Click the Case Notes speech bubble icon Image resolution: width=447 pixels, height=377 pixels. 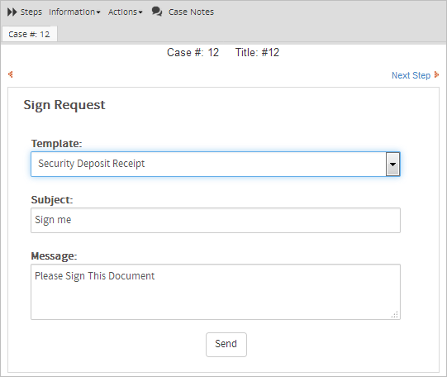[157, 12]
